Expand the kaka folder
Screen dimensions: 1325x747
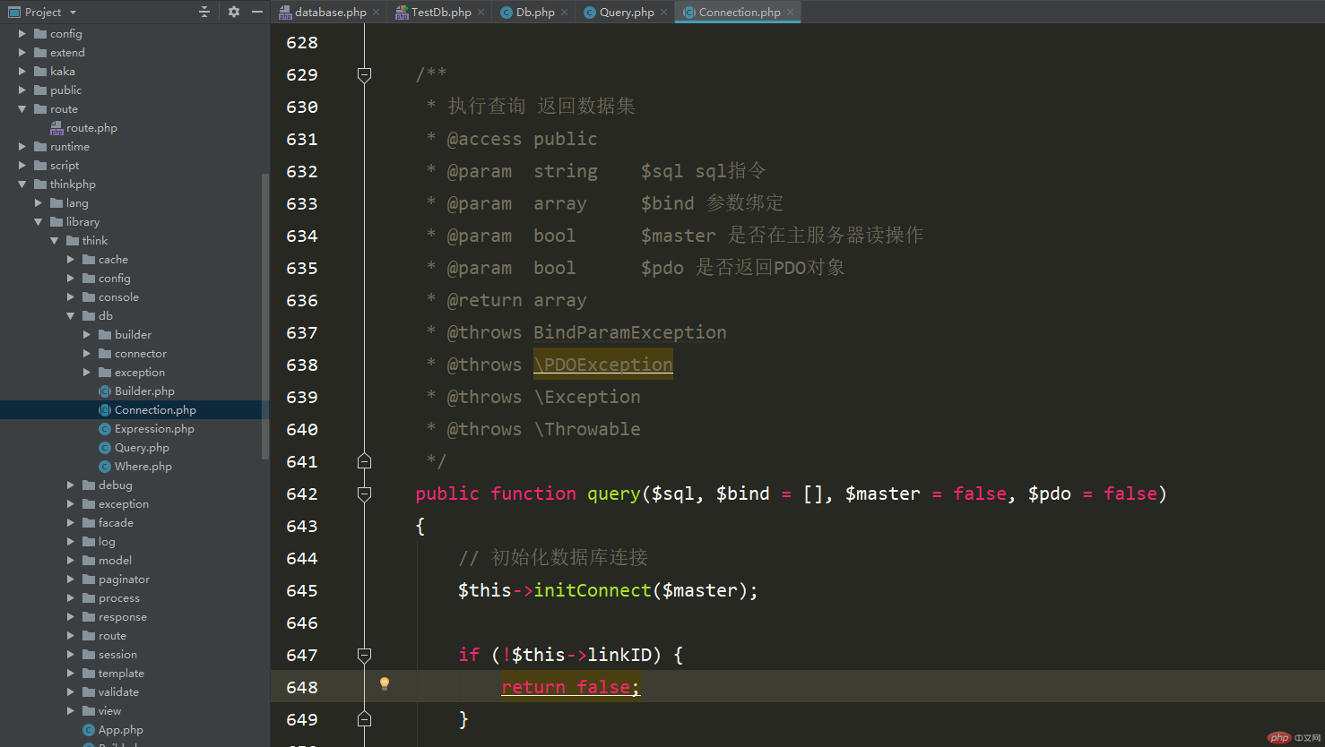(22, 71)
